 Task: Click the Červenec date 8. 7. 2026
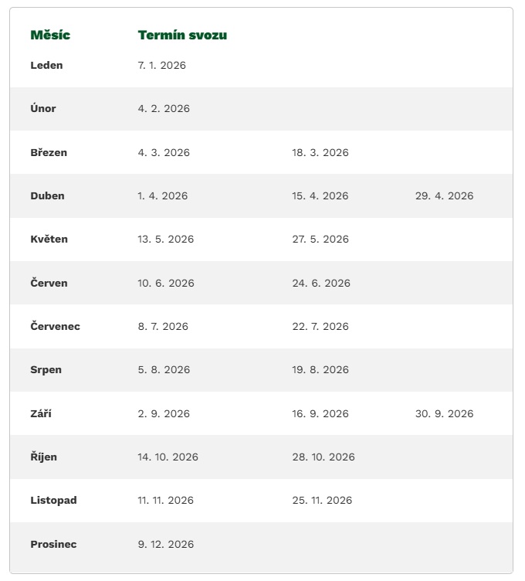click(164, 326)
